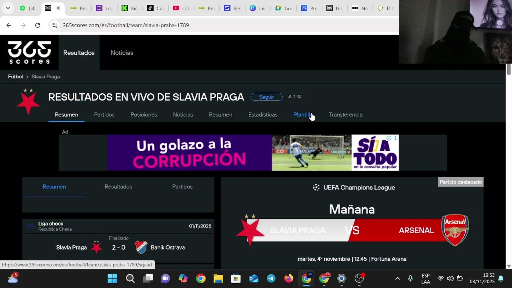Open the Partidos team tab in header
512x288 pixels.
(x=104, y=115)
